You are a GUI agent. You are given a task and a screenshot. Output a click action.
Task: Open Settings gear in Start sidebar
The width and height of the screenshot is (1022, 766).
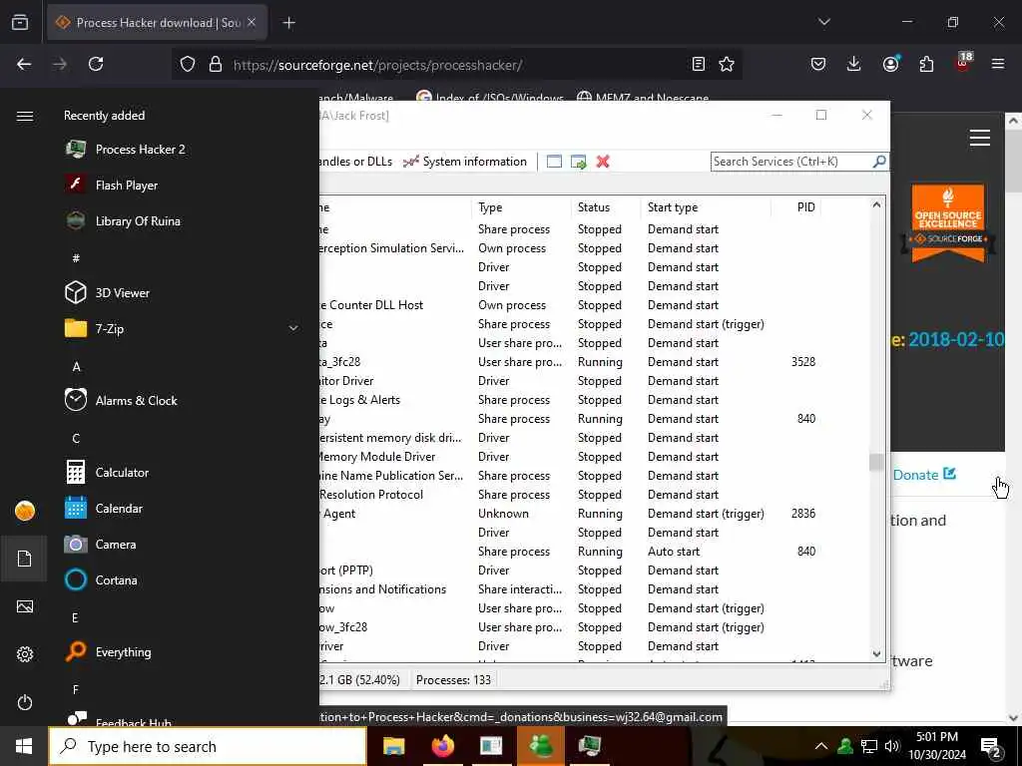(x=25, y=654)
